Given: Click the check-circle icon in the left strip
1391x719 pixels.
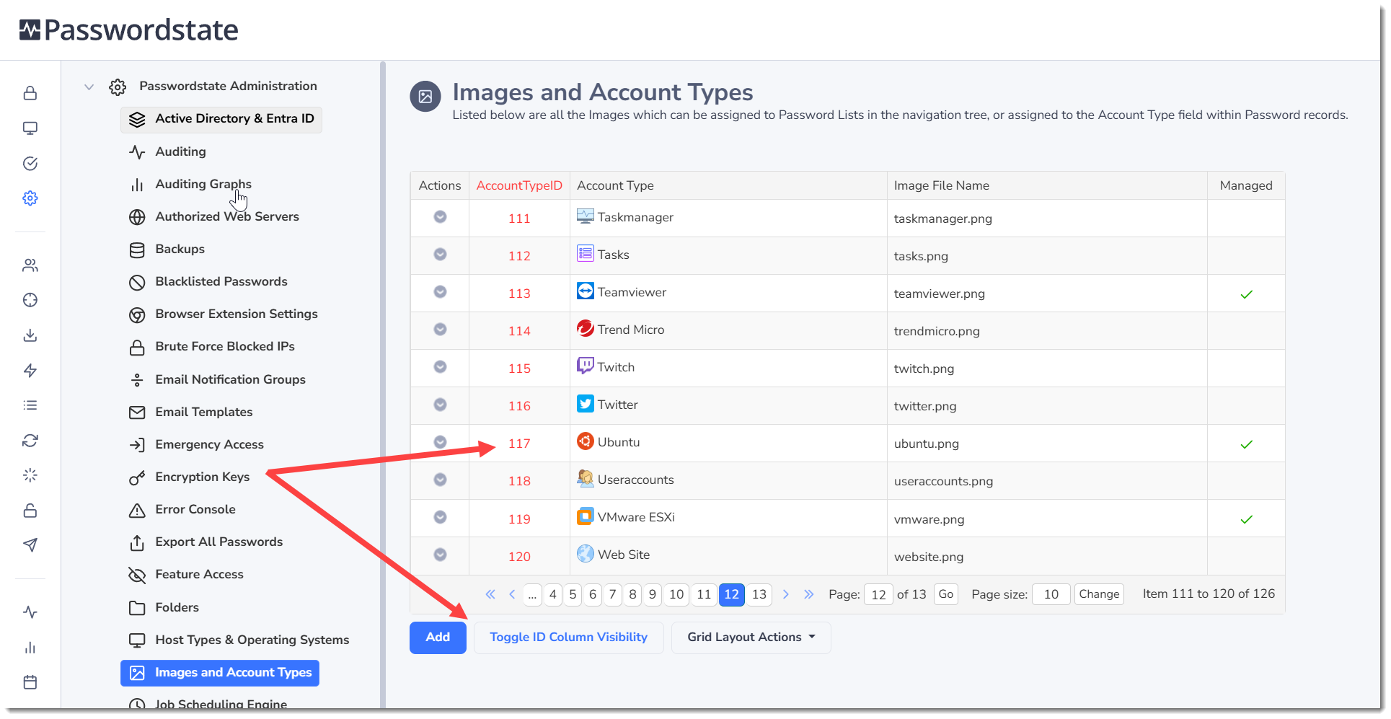Looking at the screenshot, I should coord(30,164).
